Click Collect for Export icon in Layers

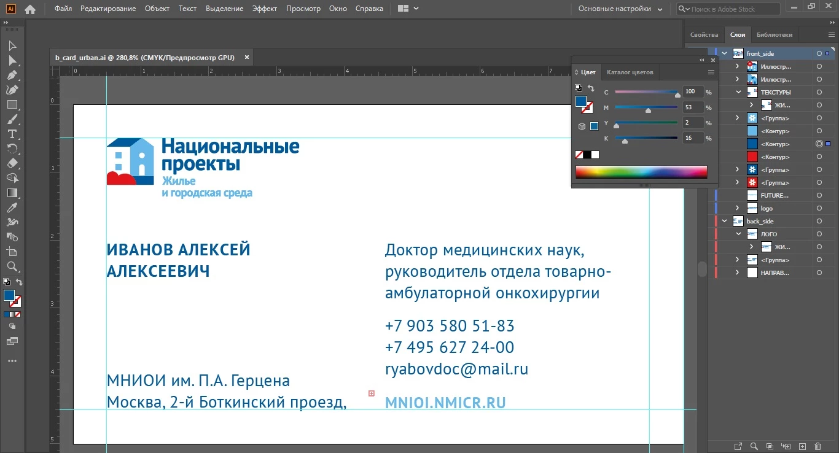738,446
